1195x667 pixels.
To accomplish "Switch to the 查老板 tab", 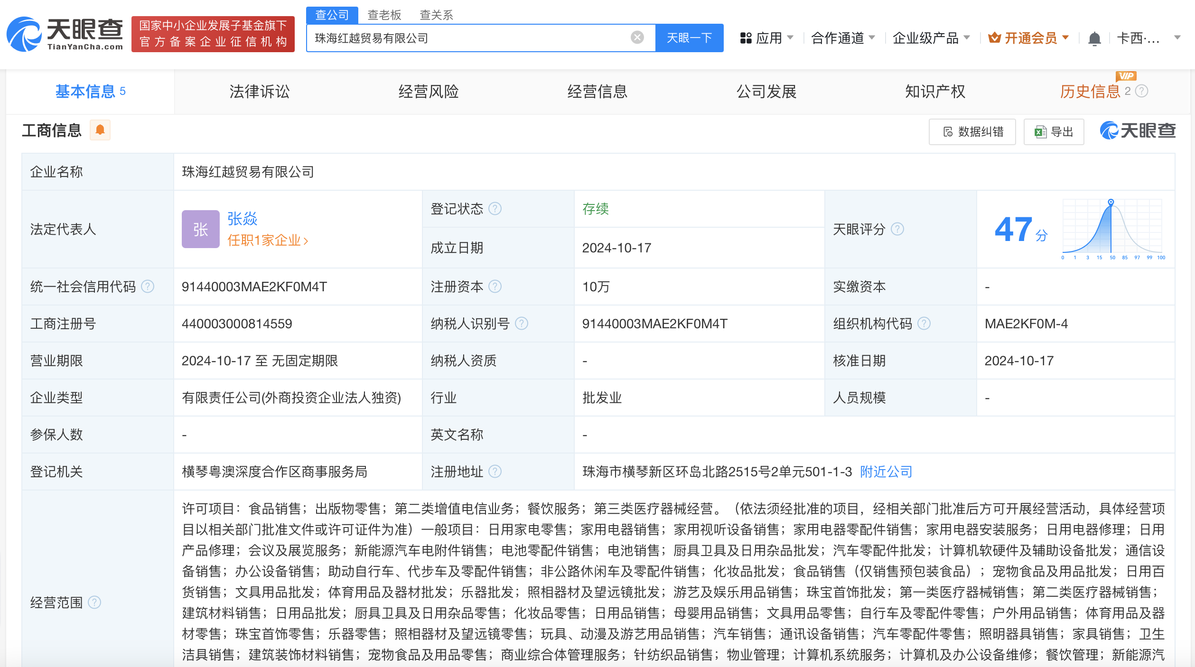I will [x=383, y=15].
